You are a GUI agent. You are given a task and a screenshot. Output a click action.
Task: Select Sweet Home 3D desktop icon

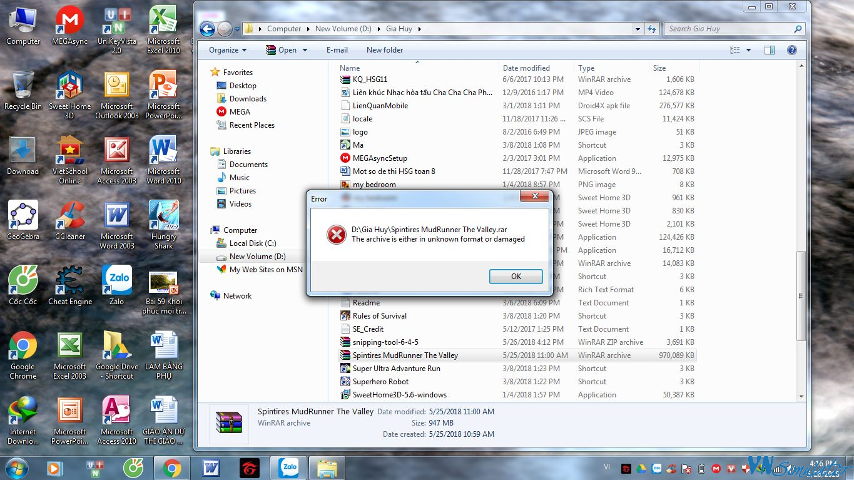70,96
